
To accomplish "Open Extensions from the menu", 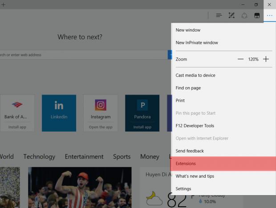I will [x=186, y=164].
